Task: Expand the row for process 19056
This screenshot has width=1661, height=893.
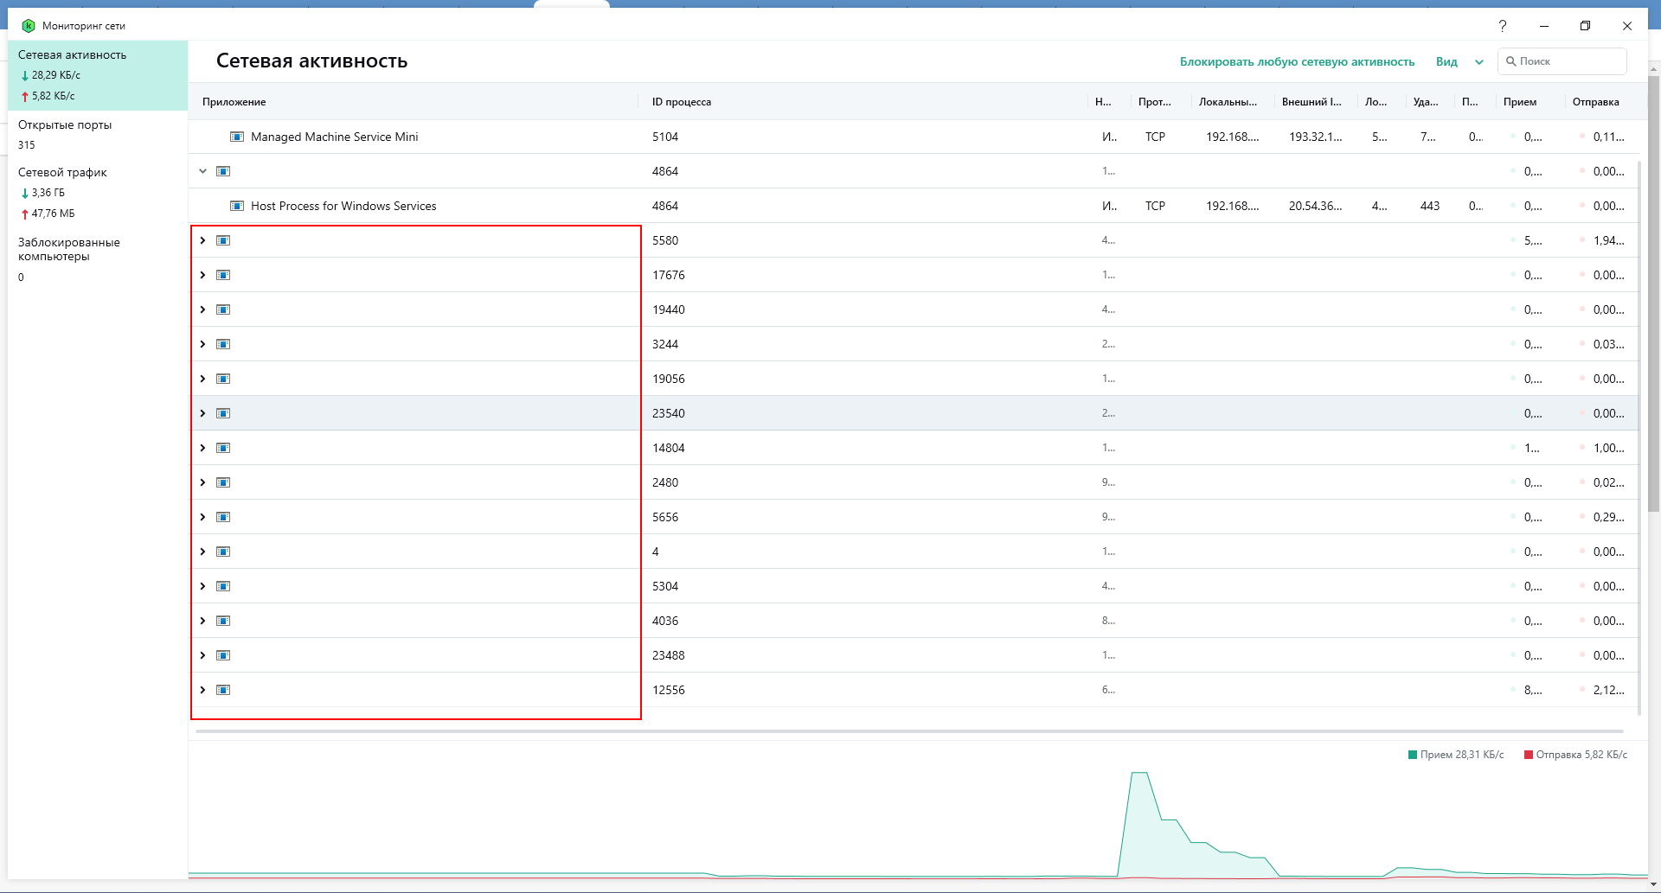Action: (202, 379)
